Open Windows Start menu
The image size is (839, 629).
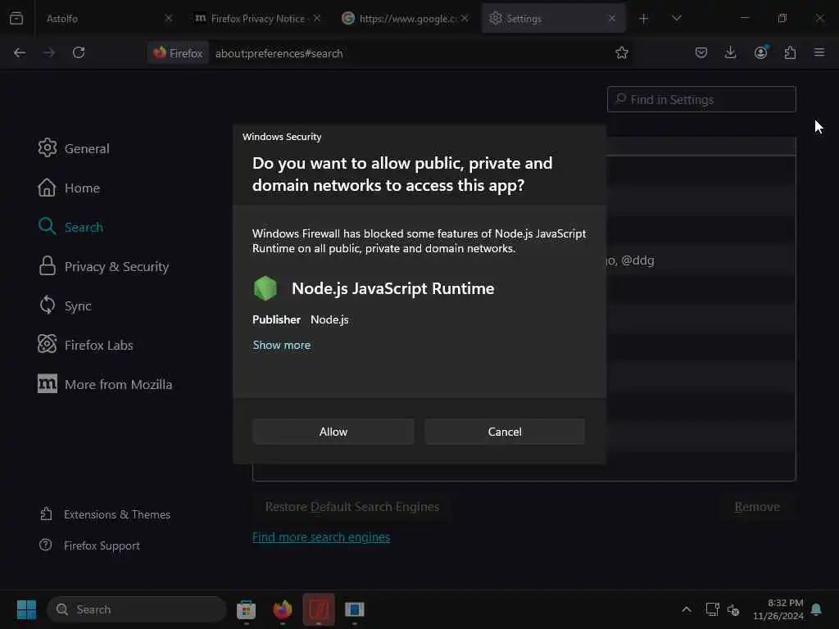(27, 609)
